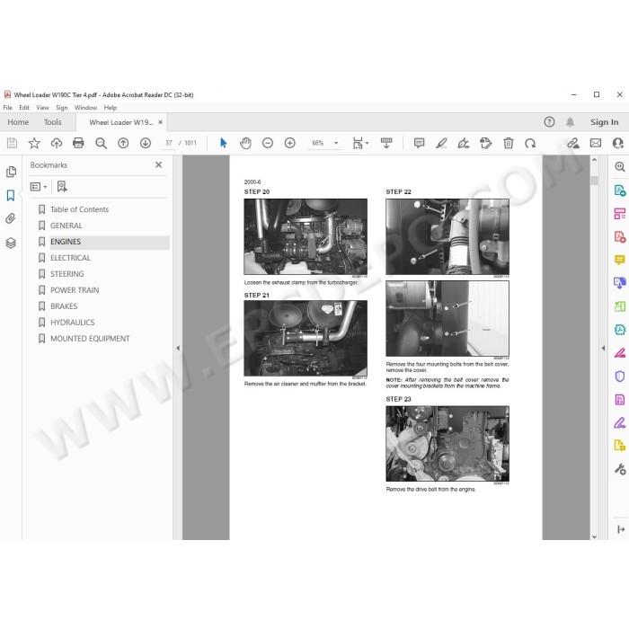
Task: Open the File menu
Action: 7,108
